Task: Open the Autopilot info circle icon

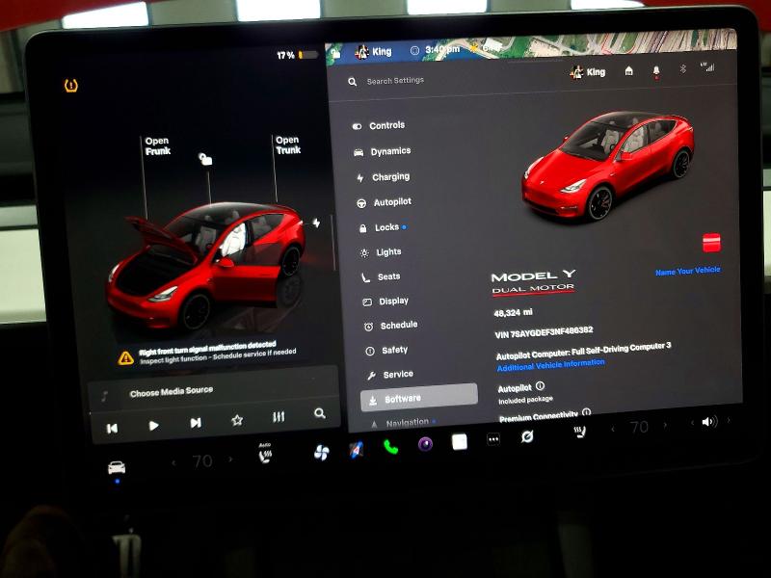Action: pos(540,386)
